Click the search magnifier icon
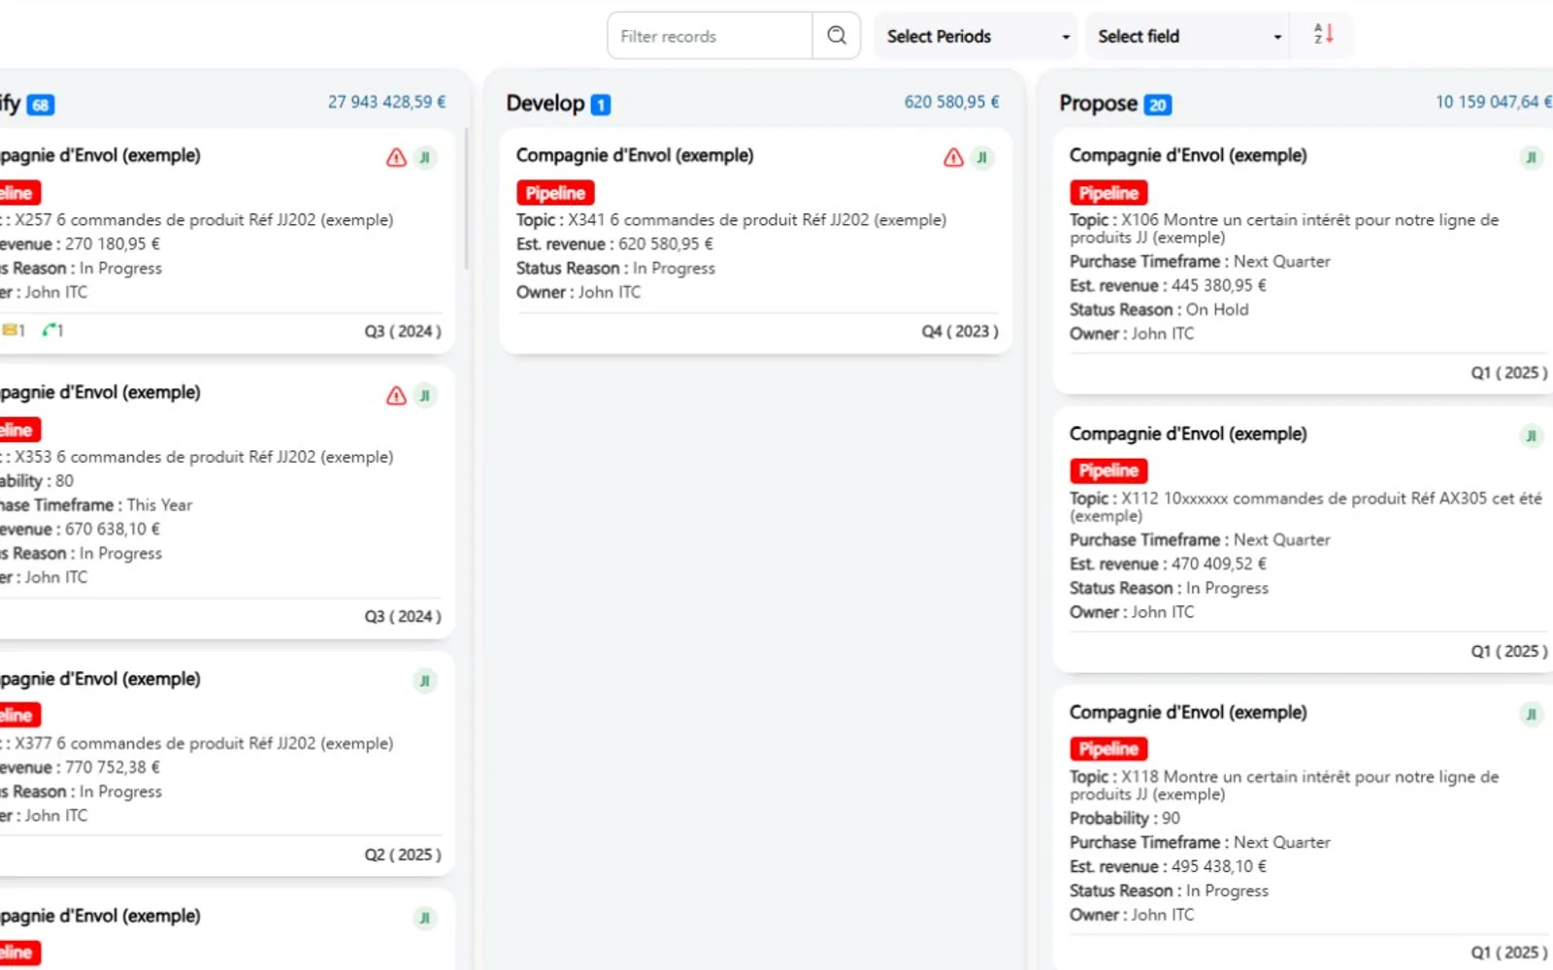The image size is (1553, 970). tap(837, 36)
